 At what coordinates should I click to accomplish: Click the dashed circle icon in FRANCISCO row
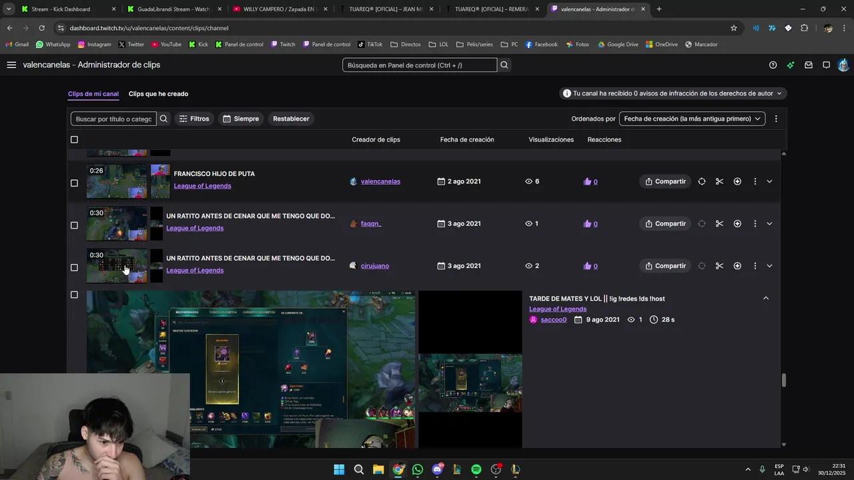702,181
